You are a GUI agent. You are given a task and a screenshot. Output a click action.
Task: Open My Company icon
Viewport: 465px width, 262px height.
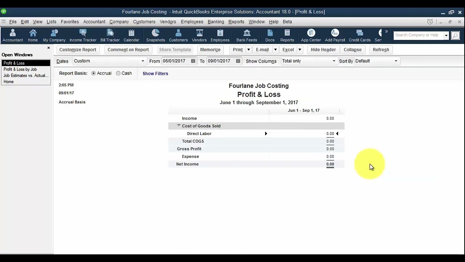tap(54, 36)
